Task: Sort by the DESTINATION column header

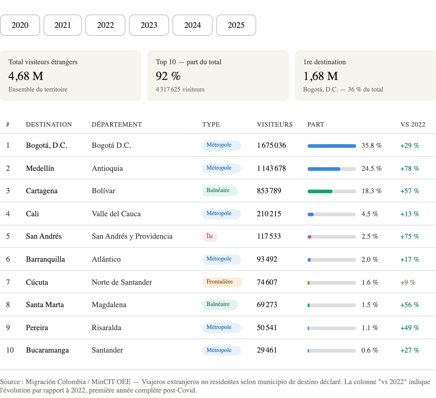Action: point(49,124)
